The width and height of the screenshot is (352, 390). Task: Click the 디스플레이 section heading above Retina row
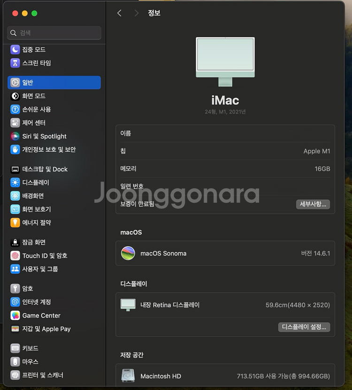coord(134,284)
